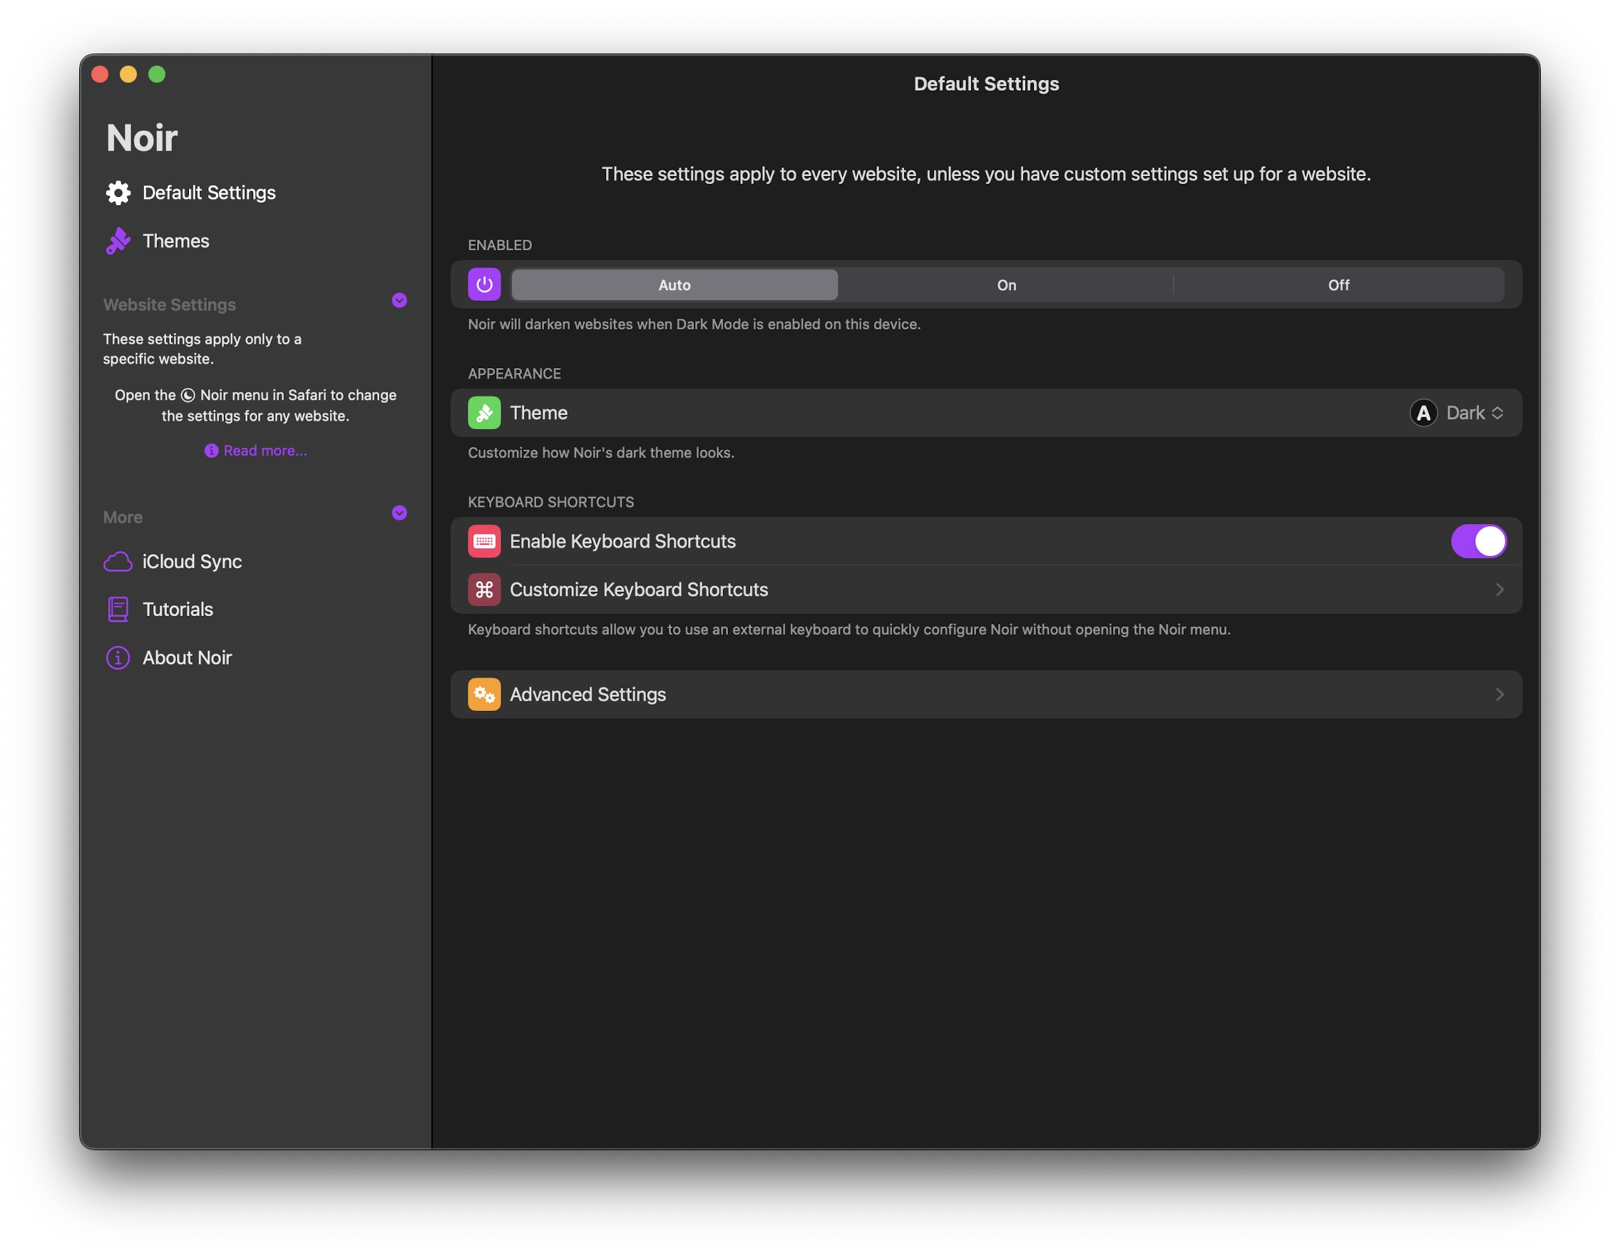Click 'Customize how Noir's dark theme looks' text
The image size is (1620, 1255).
point(601,453)
